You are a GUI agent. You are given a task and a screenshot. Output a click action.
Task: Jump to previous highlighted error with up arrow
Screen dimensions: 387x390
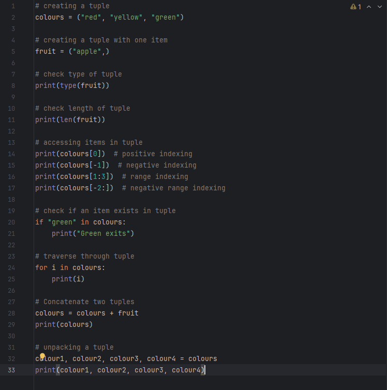pos(369,7)
